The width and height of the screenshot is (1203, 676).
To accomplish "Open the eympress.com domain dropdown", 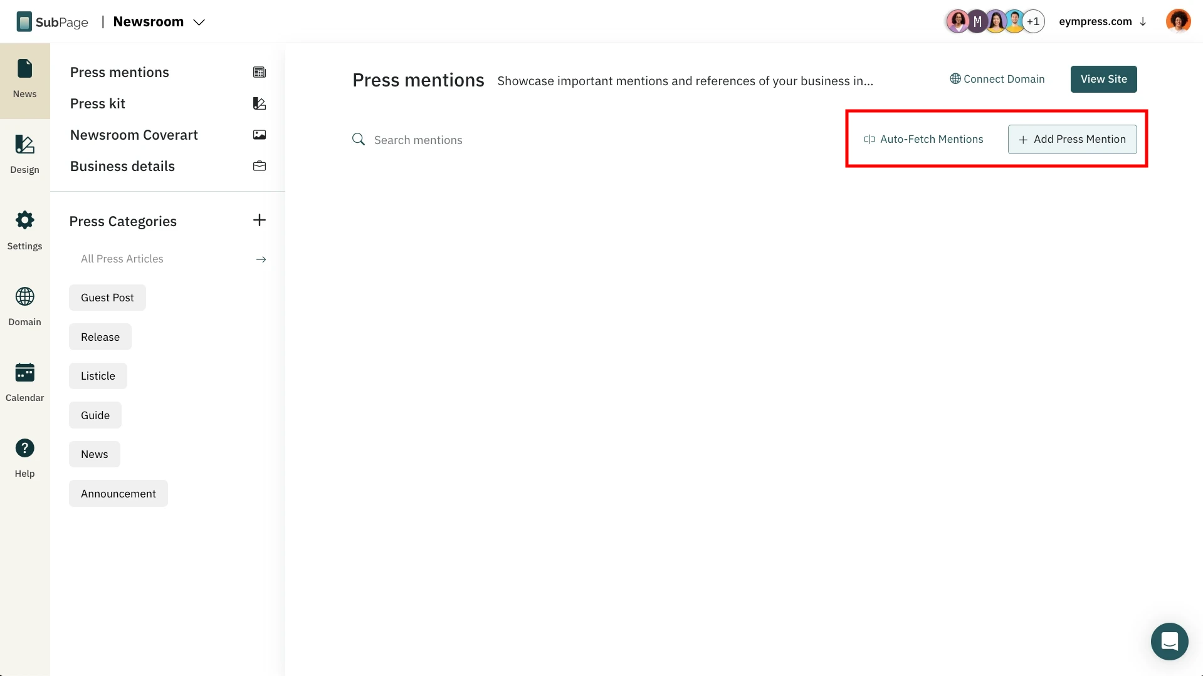I will [x=1103, y=21].
